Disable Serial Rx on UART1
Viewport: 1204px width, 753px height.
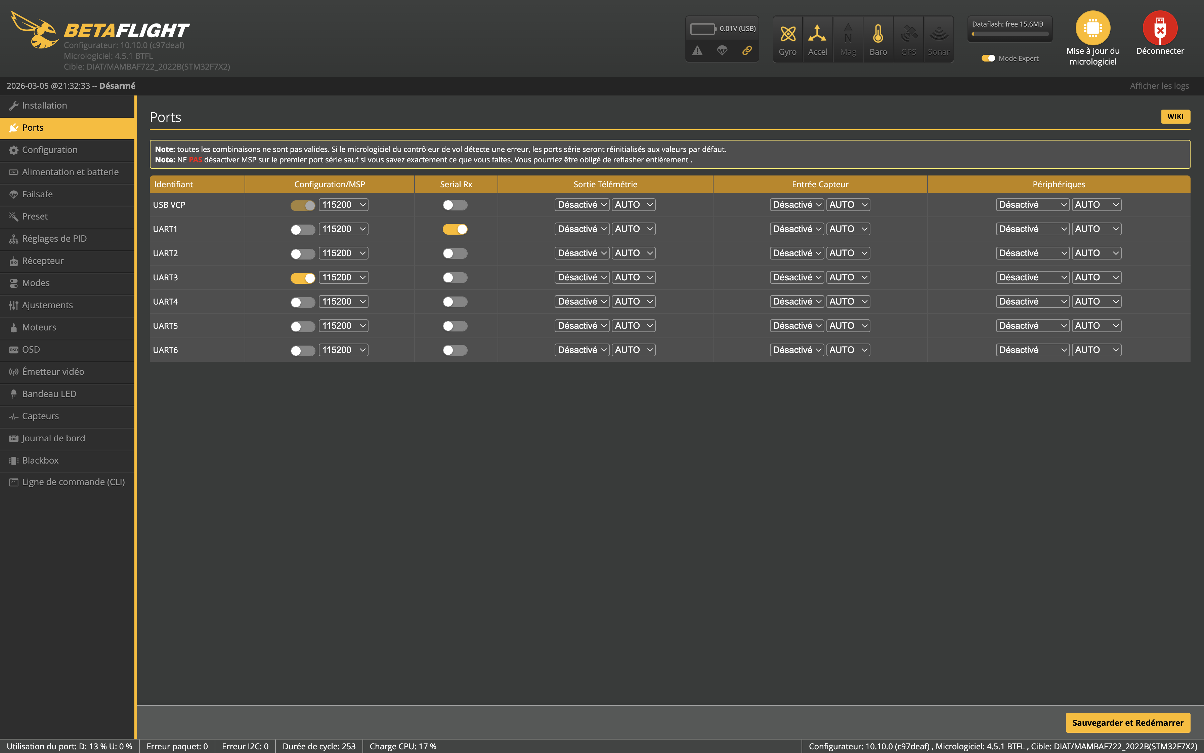point(455,229)
